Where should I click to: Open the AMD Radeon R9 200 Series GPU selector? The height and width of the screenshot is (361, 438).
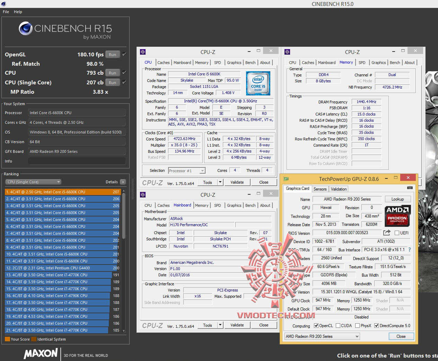pos(322,336)
